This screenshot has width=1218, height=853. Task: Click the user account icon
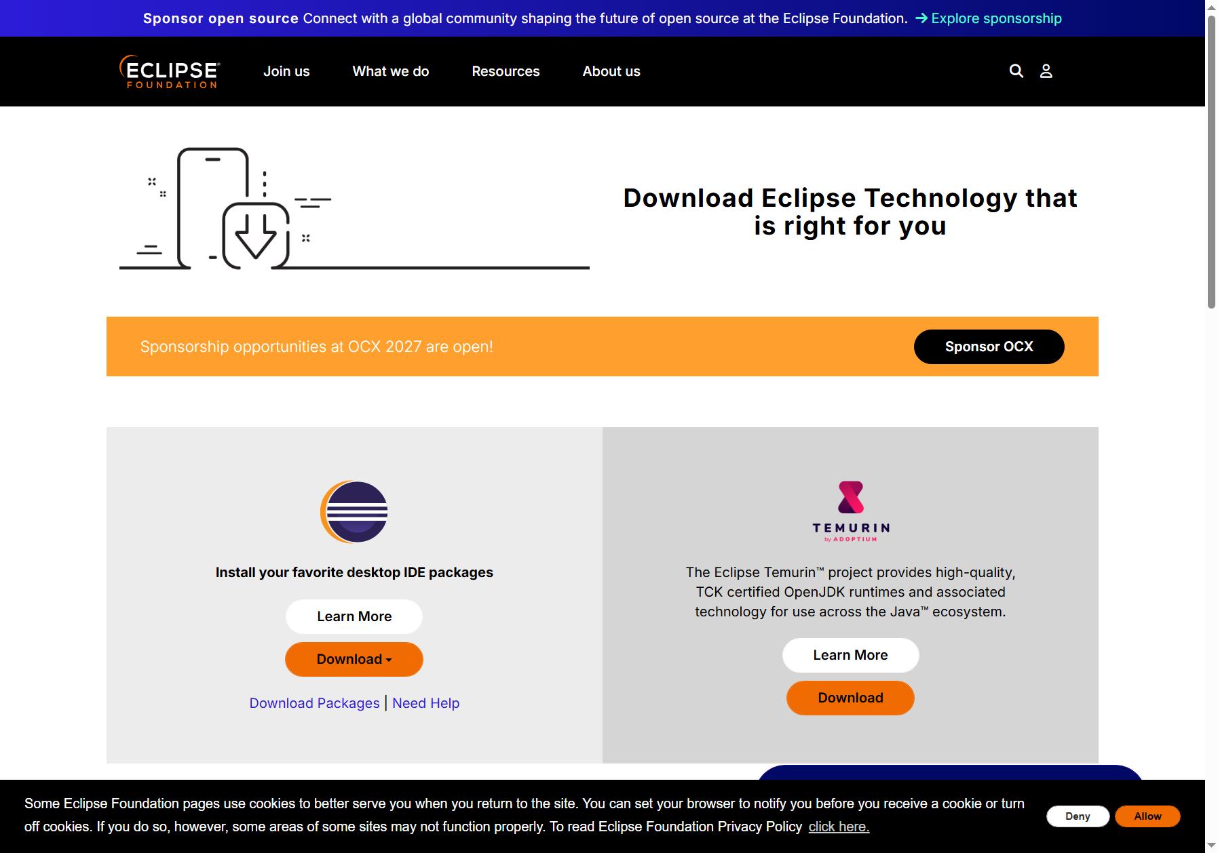point(1046,71)
